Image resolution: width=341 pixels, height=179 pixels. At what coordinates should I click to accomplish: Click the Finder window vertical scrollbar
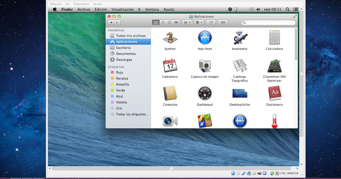point(296,44)
